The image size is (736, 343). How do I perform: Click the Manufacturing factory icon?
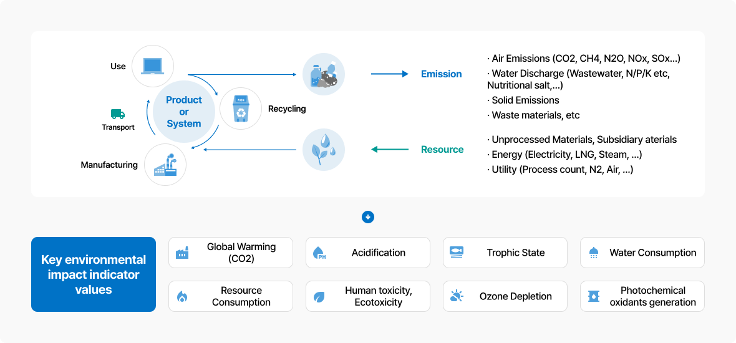(x=165, y=165)
